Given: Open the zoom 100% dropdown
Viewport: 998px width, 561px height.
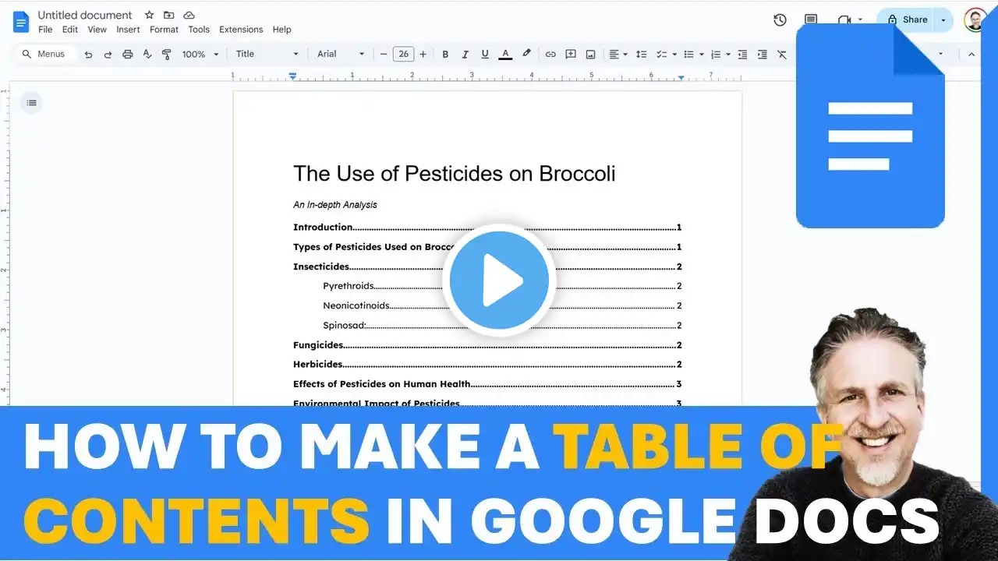Looking at the screenshot, I should tap(200, 55).
